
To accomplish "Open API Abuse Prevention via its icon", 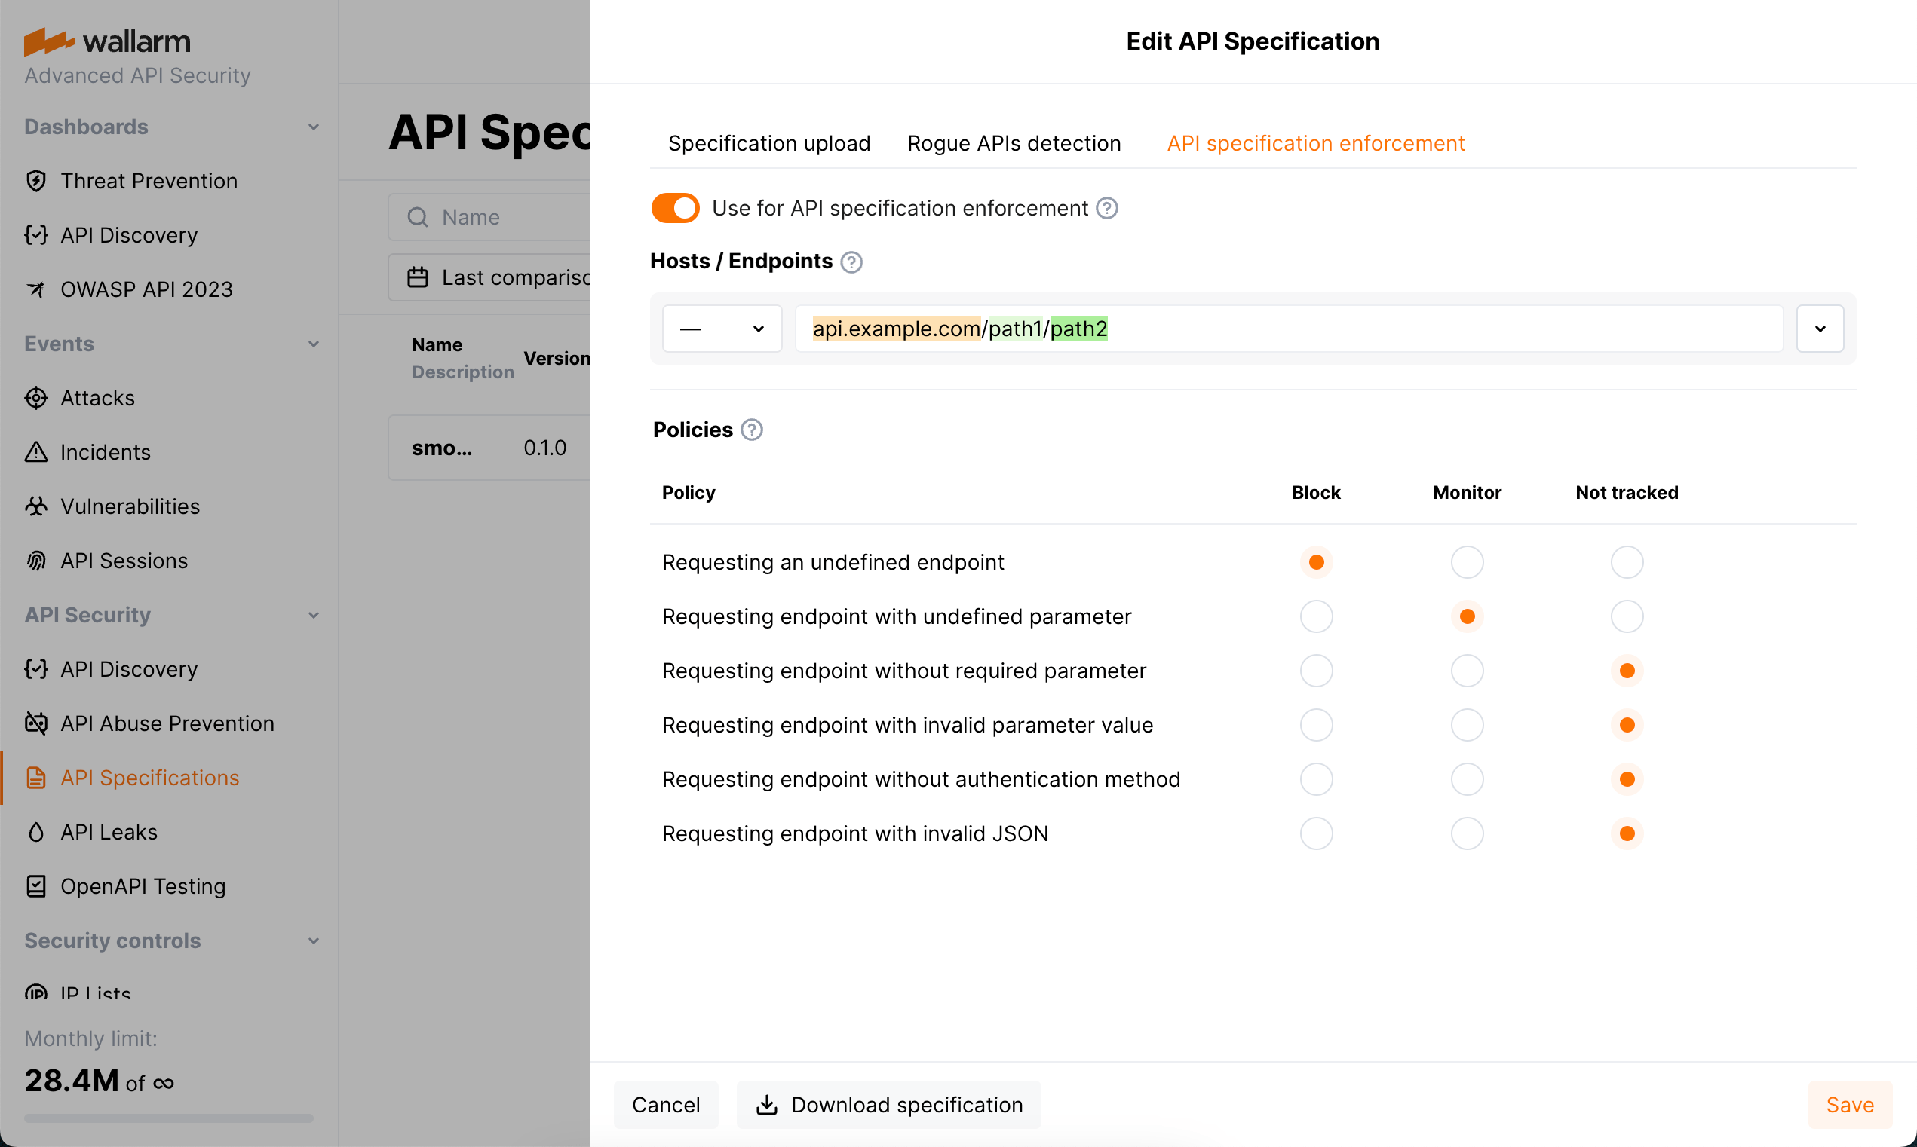I will 36,723.
